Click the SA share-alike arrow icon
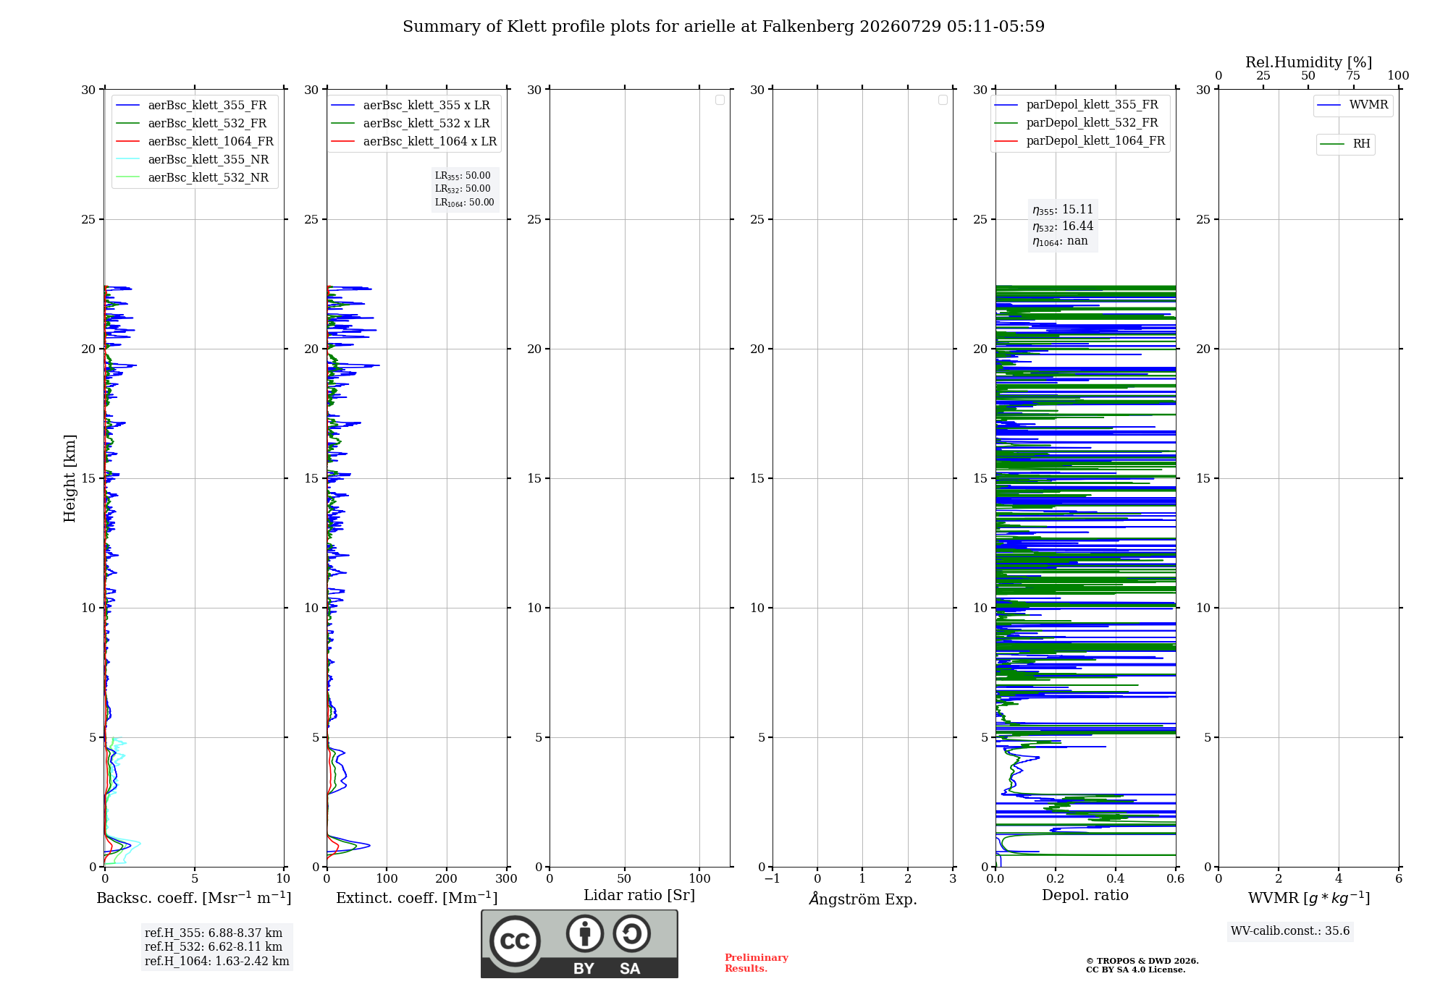The width and height of the screenshot is (1448, 984). 631,933
